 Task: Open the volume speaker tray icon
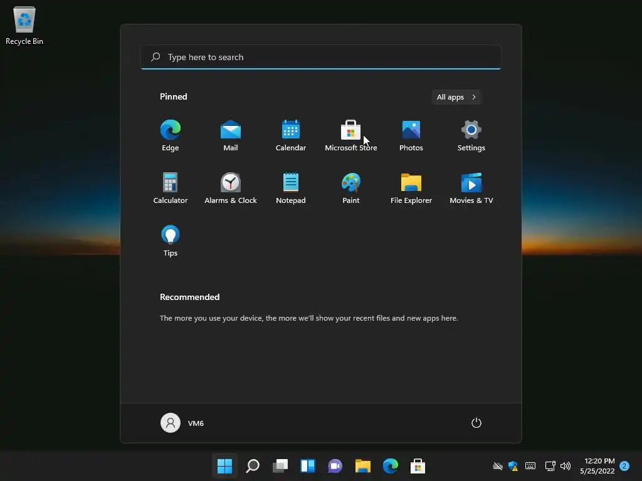tap(566, 466)
